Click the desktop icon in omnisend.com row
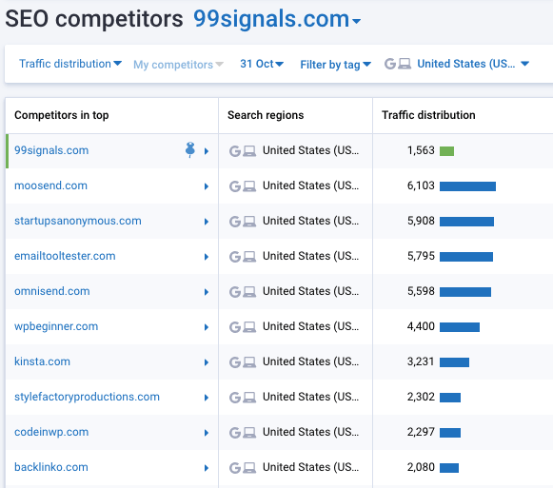The image size is (553, 488). point(249,292)
